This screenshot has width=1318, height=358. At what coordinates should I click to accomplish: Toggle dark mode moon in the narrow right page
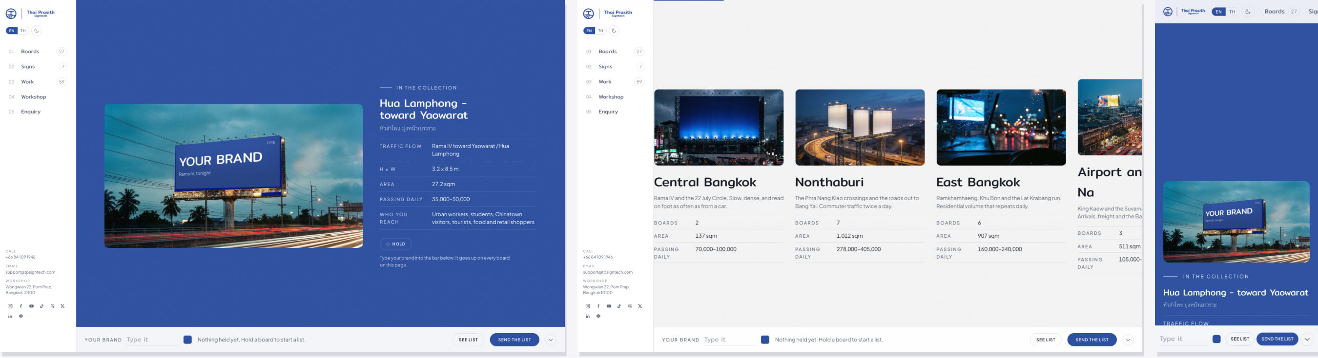click(1248, 12)
